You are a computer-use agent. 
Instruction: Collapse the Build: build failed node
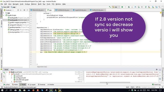tap(7, 72)
